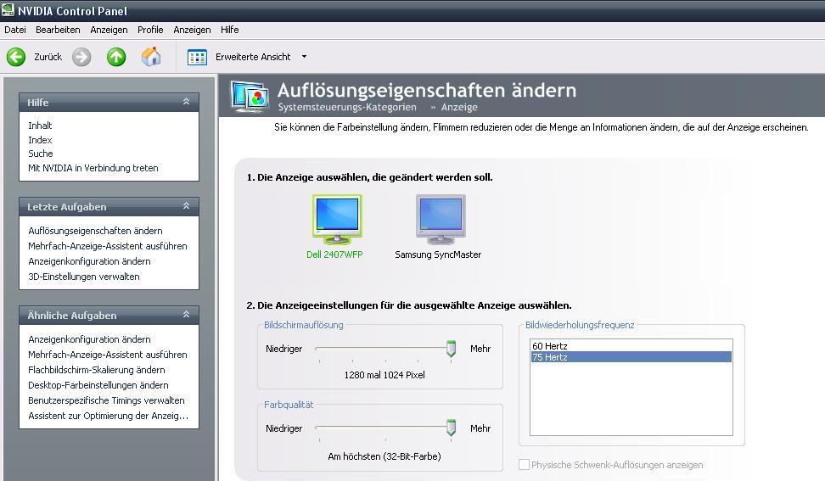Select the Samsung SyncMaster monitor icon

[x=441, y=219]
